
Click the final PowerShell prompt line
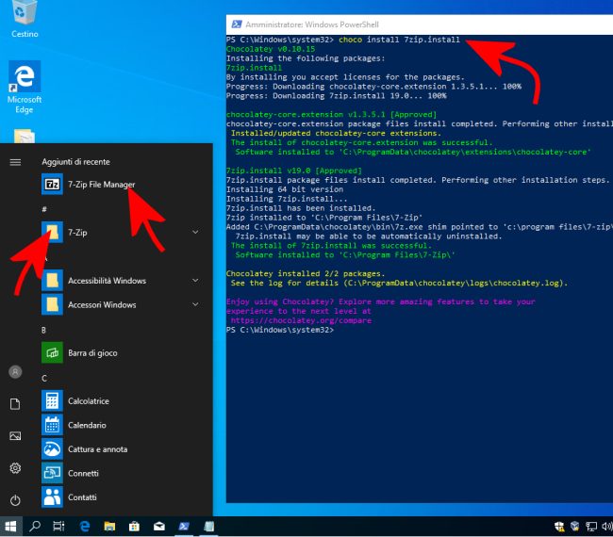(280, 330)
